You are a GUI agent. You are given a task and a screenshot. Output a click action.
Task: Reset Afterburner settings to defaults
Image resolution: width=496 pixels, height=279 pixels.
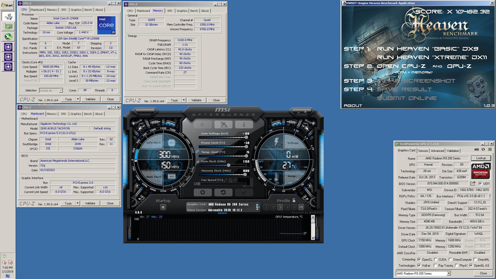click(223, 192)
